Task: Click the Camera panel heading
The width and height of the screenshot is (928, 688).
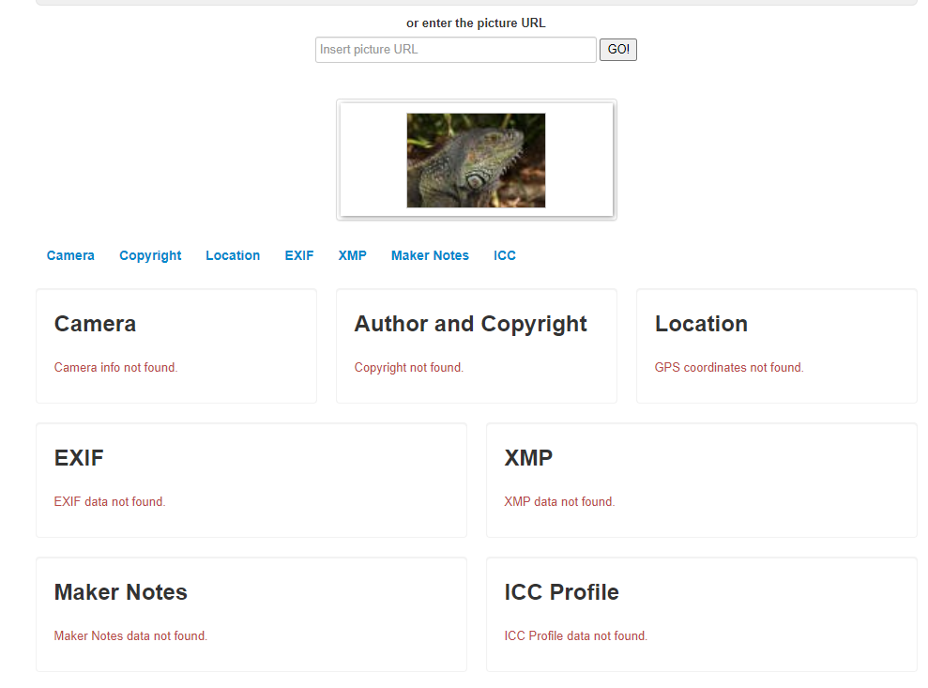Action: tap(95, 324)
